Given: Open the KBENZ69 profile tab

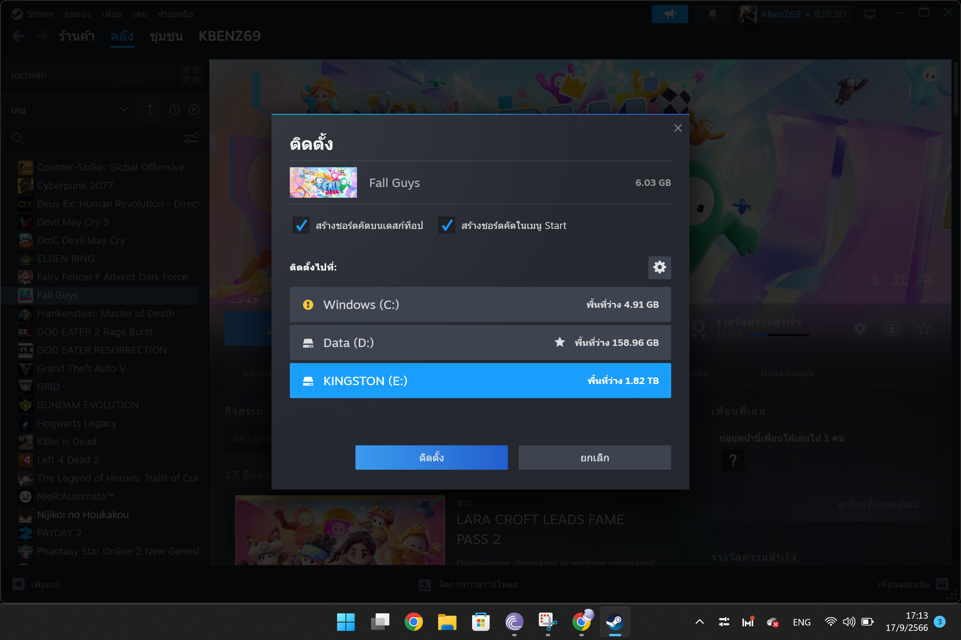Looking at the screenshot, I should point(230,36).
